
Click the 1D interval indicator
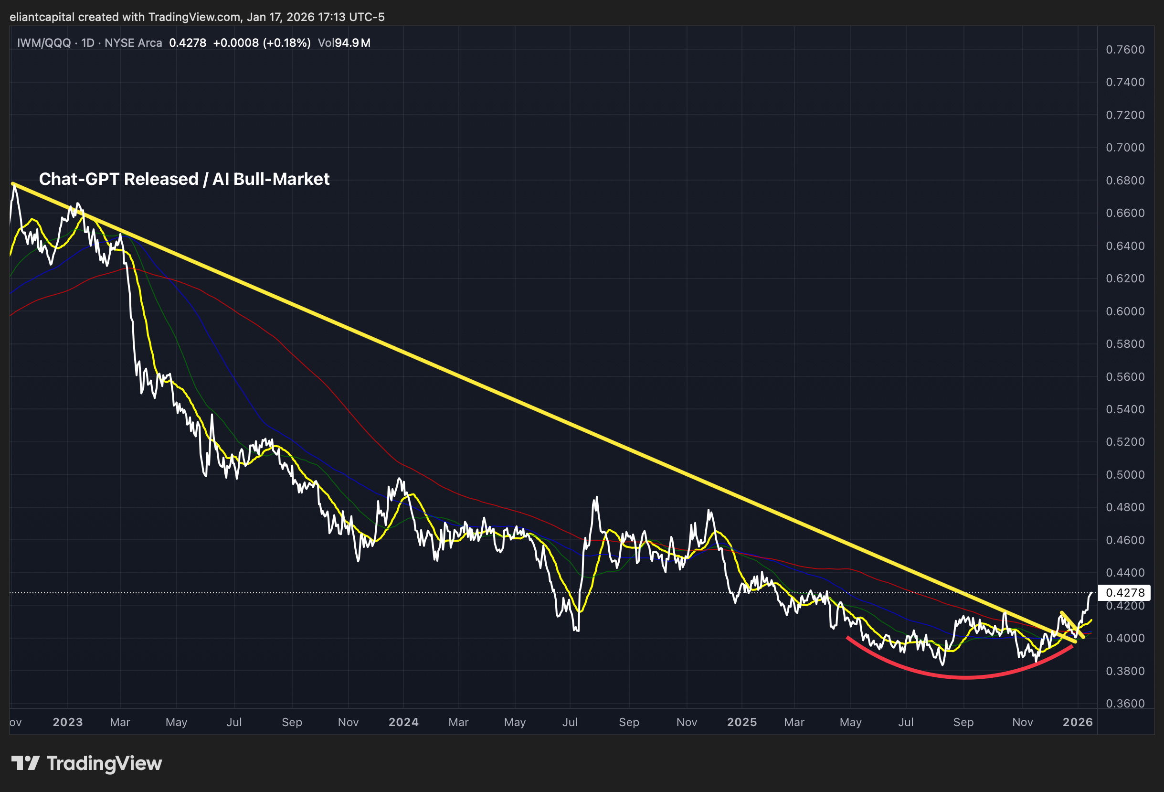[x=88, y=43]
